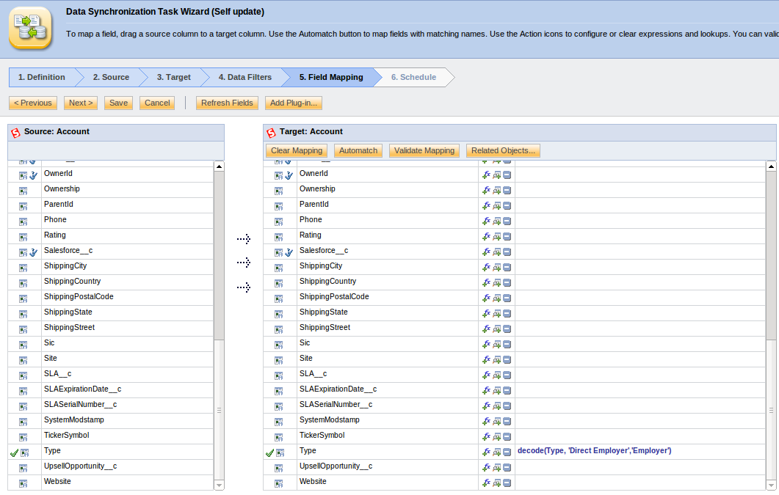The image size is (779, 495).
Task: Click the fx icon beside the Website target field
Action: (486, 483)
